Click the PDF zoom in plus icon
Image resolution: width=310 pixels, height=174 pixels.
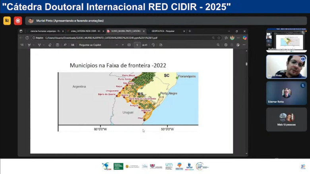click(123, 45)
